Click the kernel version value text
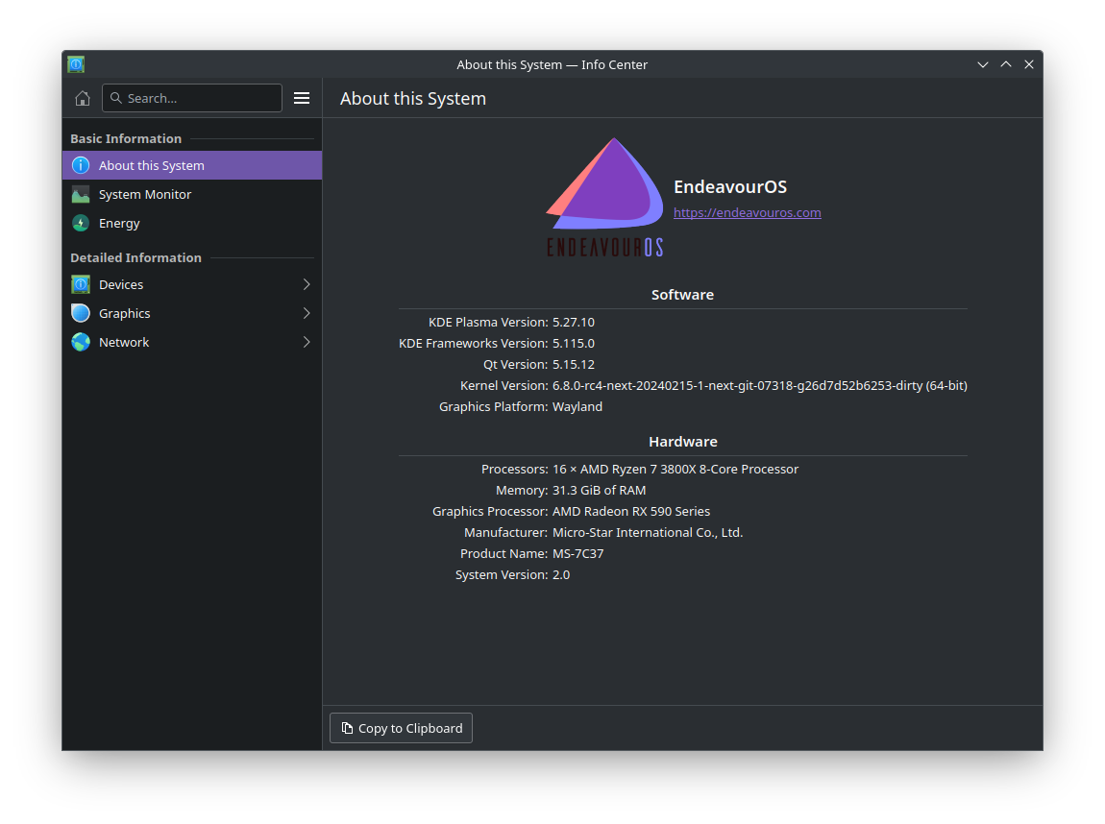 click(x=760, y=386)
